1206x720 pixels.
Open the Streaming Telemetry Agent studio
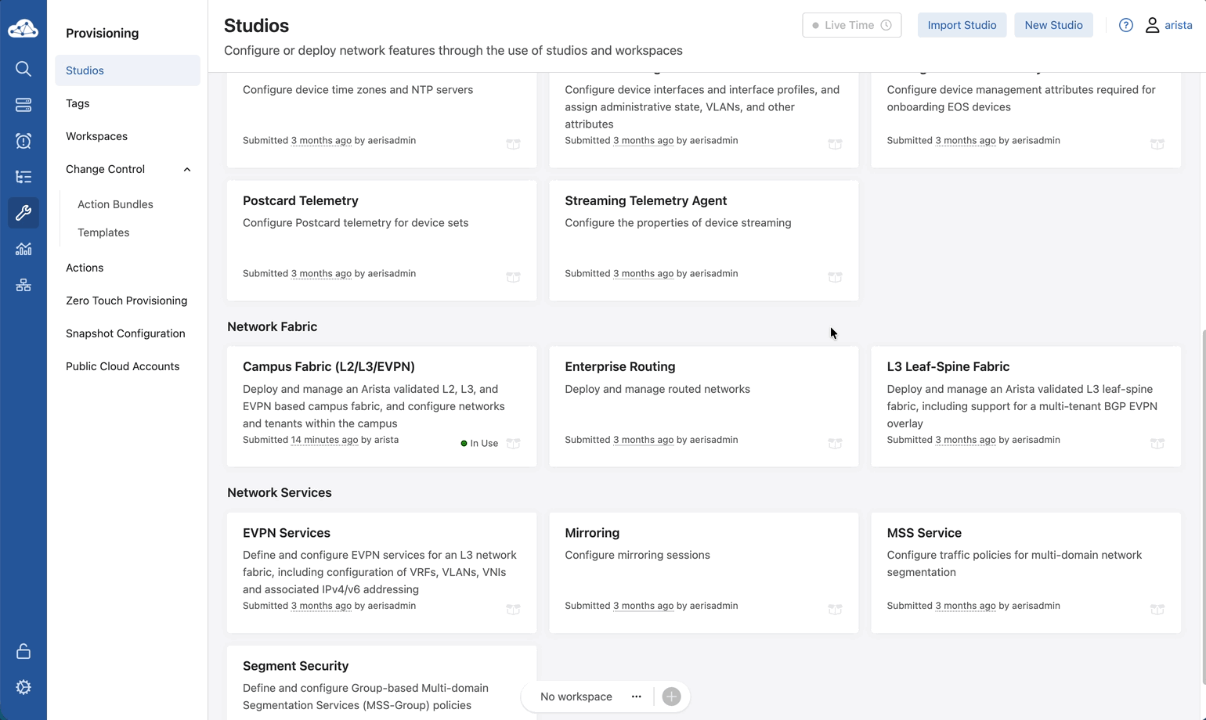coord(704,240)
